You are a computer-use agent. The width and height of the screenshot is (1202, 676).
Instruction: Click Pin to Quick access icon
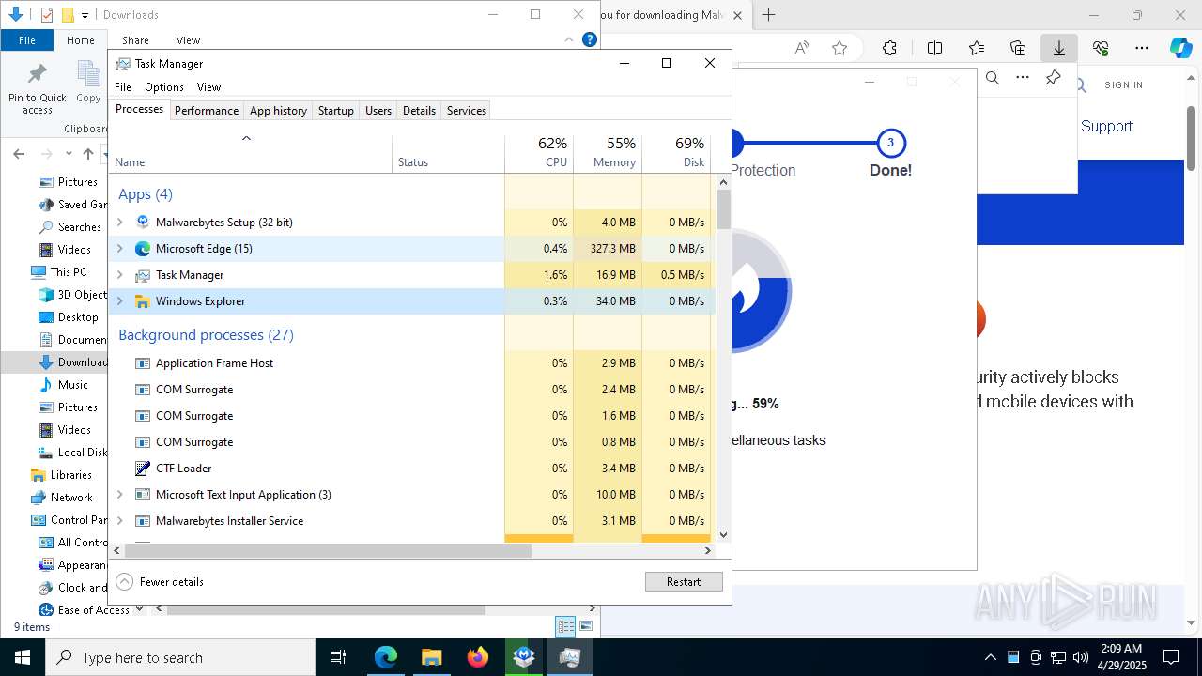click(x=38, y=74)
